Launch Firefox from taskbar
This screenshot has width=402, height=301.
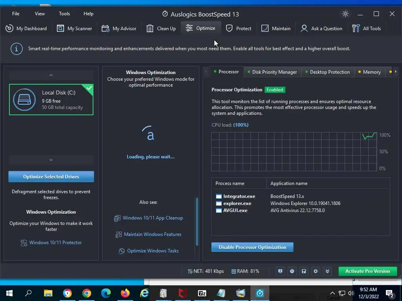[125, 293]
